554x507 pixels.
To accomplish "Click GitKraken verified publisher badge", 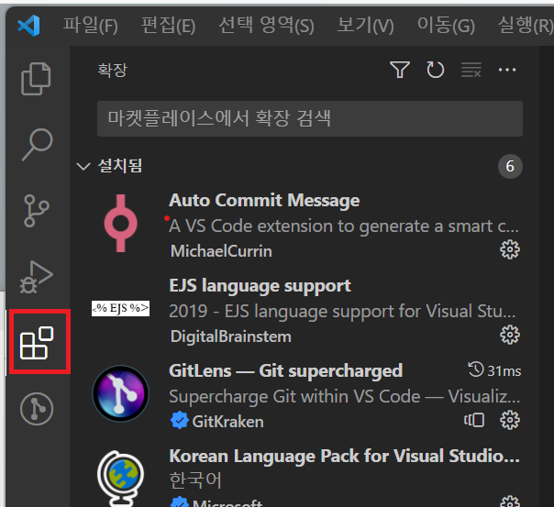I will (179, 420).
